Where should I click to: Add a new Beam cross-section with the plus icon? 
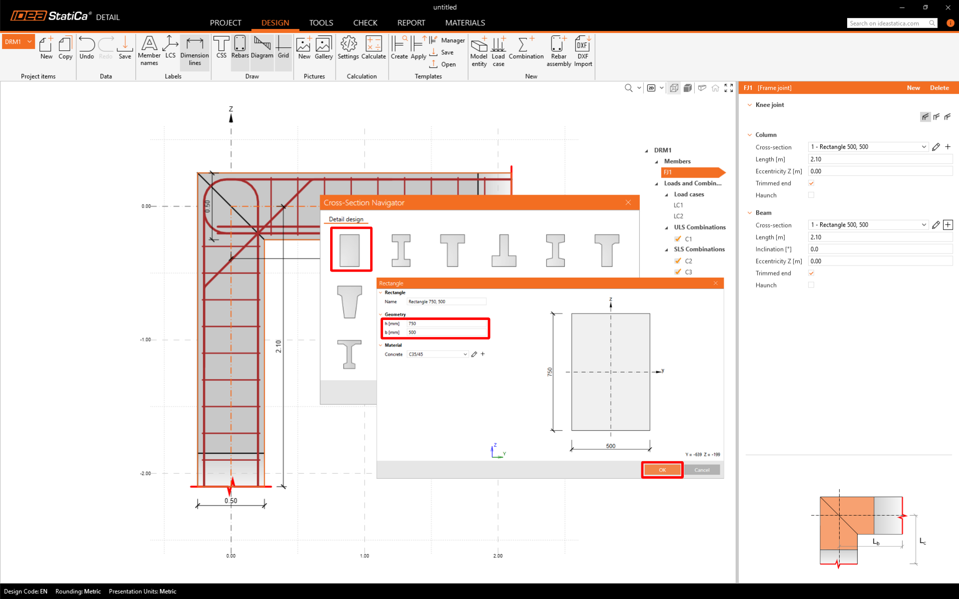(x=948, y=225)
